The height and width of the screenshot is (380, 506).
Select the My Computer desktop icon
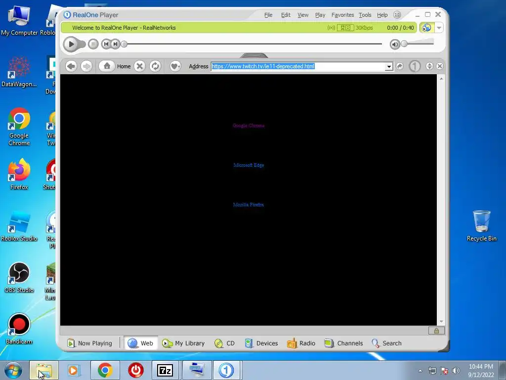click(19, 21)
